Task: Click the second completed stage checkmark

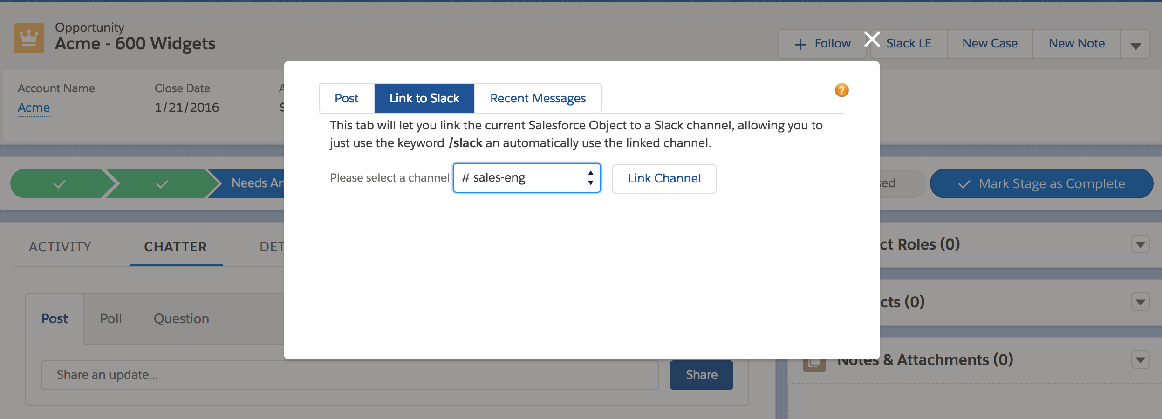Action: (x=162, y=184)
